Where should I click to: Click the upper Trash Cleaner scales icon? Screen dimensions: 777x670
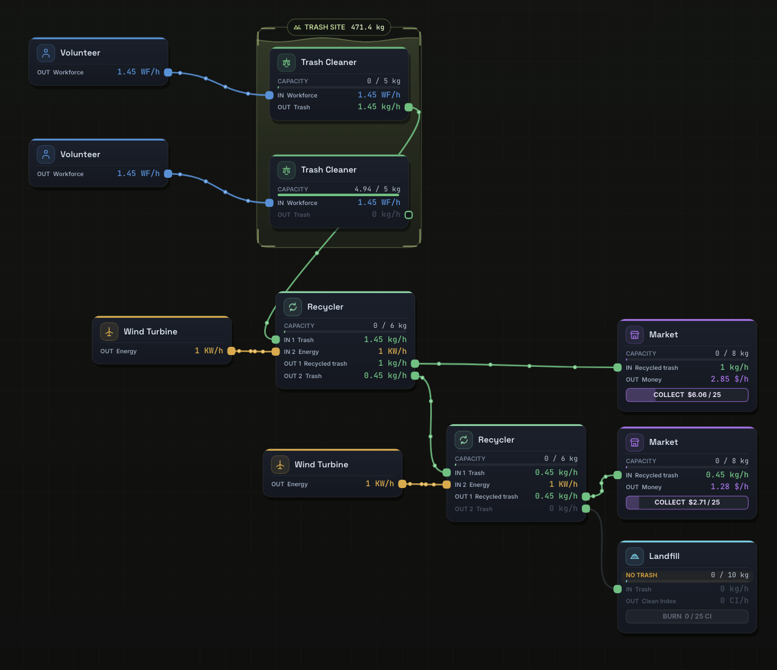click(x=287, y=62)
